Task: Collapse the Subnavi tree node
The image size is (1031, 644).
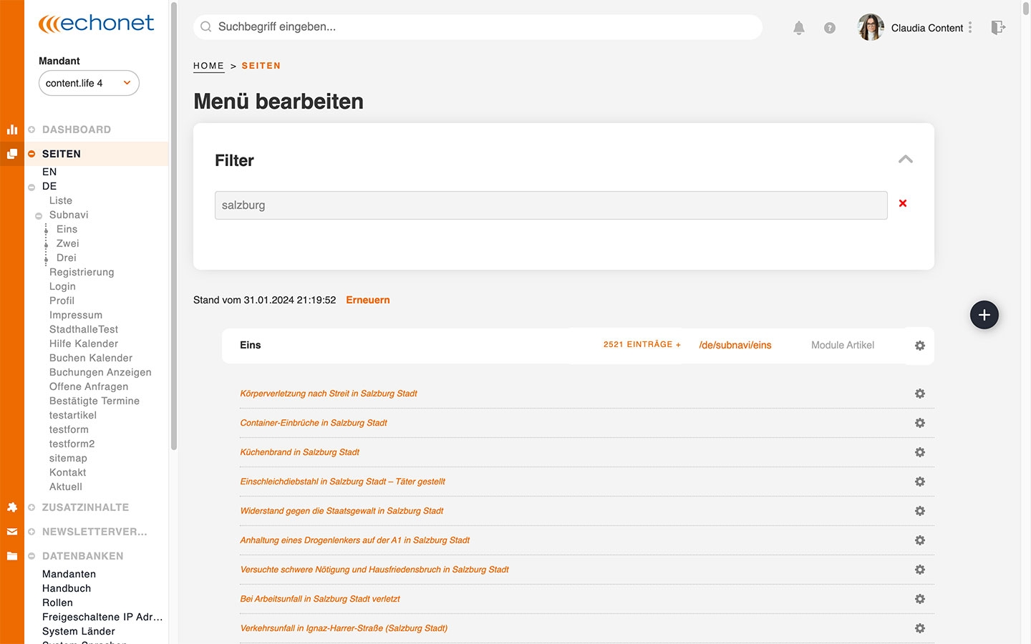Action: 39,215
